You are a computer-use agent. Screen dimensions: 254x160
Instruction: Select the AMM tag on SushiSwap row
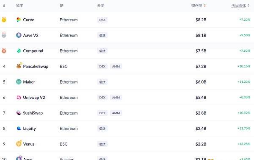click(116, 113)
